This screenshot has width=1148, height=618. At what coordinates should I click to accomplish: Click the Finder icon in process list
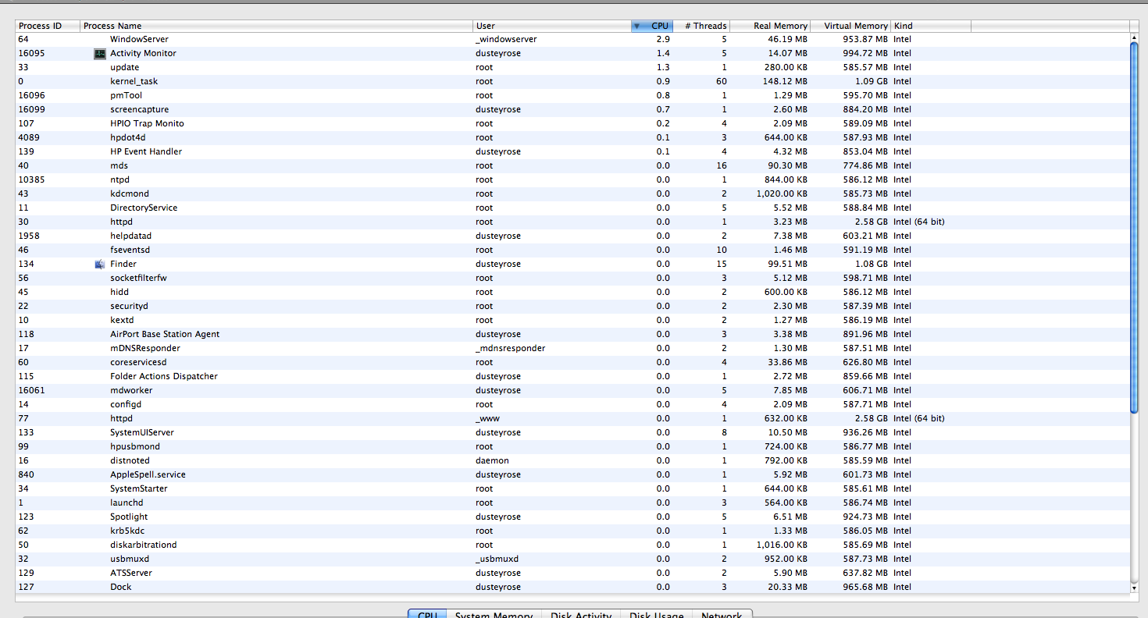tap(99, 264)
